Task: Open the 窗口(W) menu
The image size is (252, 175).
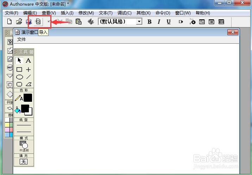Action: click(x=183, y=13)
